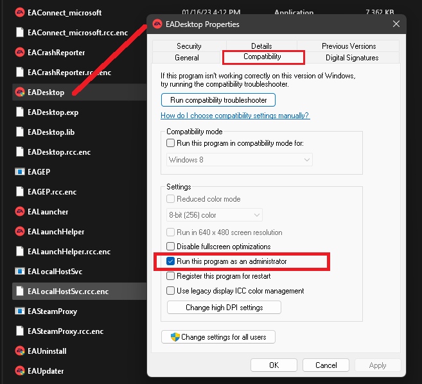Select the EADesktop.lib file name
This screenshot has width=422, height=384.
(x=51, y=132)
